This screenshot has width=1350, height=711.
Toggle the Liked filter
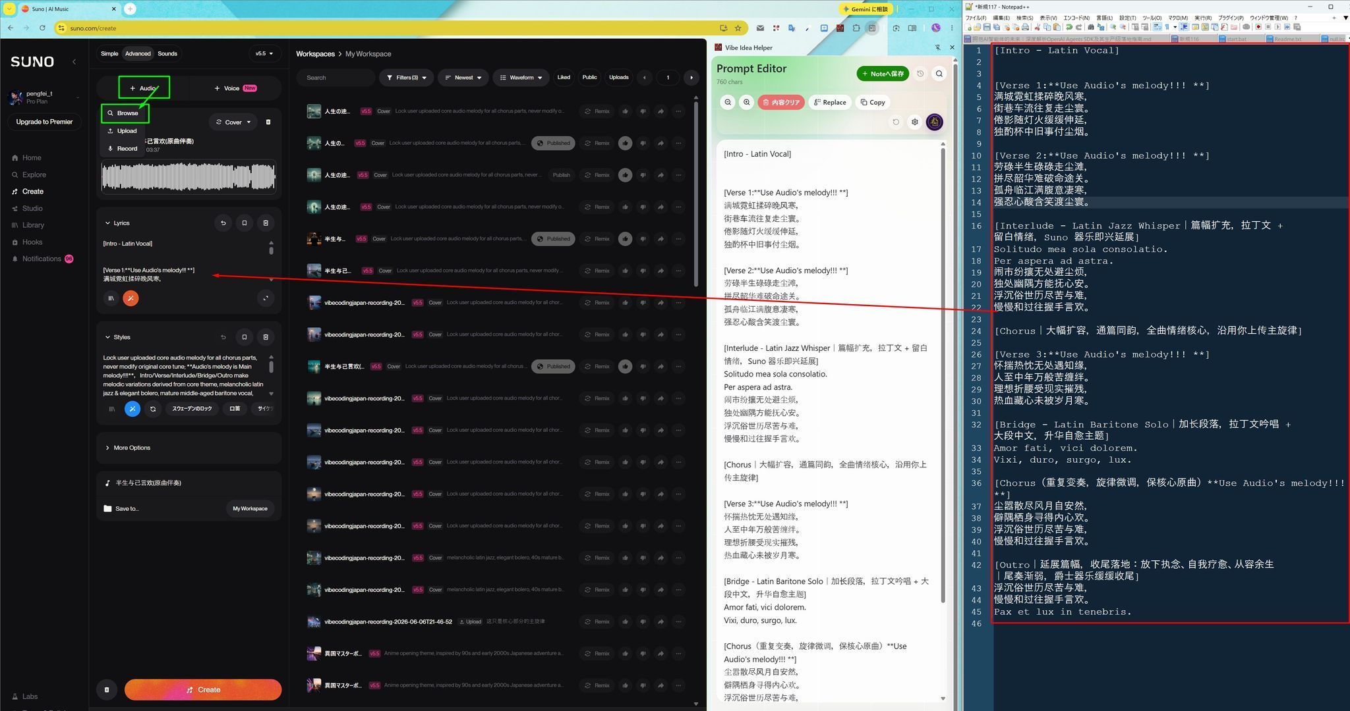[x=564, y=78]
